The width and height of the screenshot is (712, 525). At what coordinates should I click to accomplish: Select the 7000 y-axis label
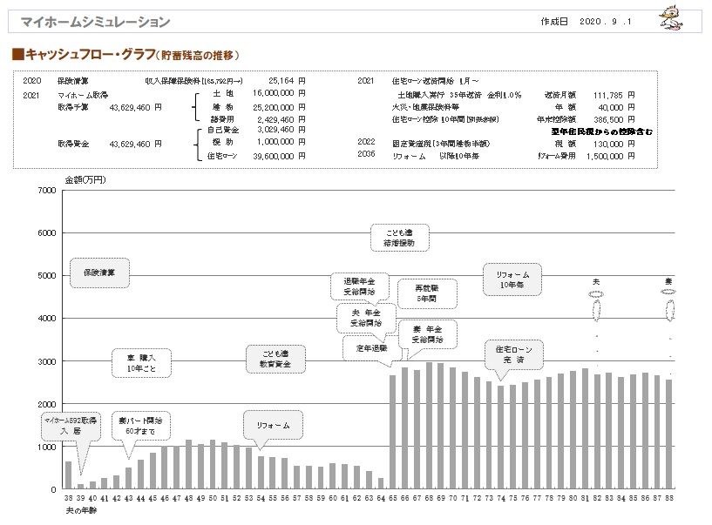click(47, 190)
